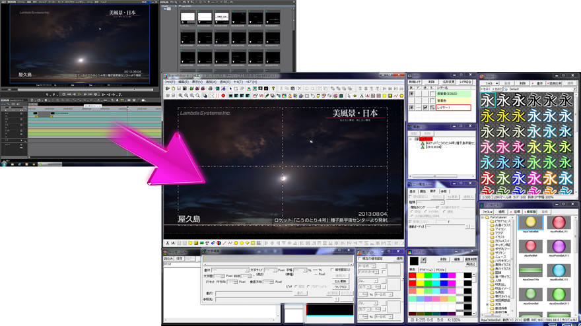The width and height of the screenshot is (581, 326).
Task: Click the レイヤ統合 button
Action: [465, 82]
